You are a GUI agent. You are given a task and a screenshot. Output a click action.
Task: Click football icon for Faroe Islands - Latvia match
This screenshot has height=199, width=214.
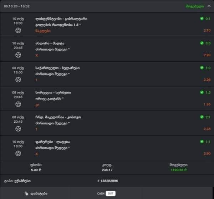(x=18, y=153)
